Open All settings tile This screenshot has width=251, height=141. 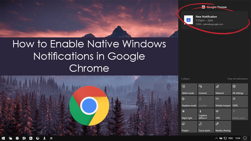pos(240,89)
